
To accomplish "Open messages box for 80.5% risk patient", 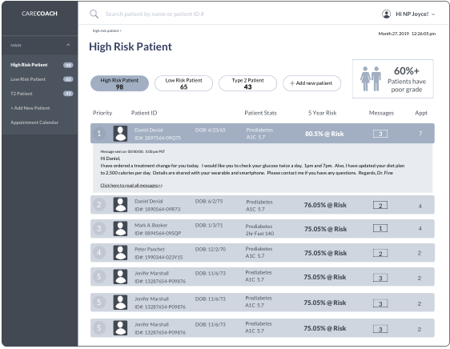I will (380, 134).
